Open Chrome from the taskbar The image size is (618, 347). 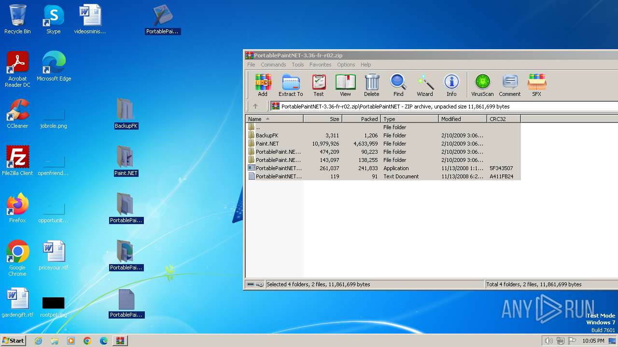pos(87,341)
